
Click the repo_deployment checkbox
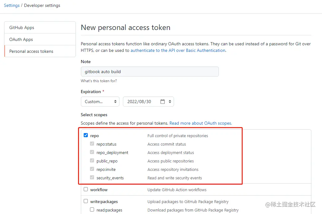[92, 152]
